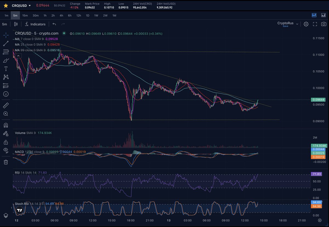Screen dimensions: 329x227
Task: Choose the 2h timeframe tab
Action: tap(53, 16)
